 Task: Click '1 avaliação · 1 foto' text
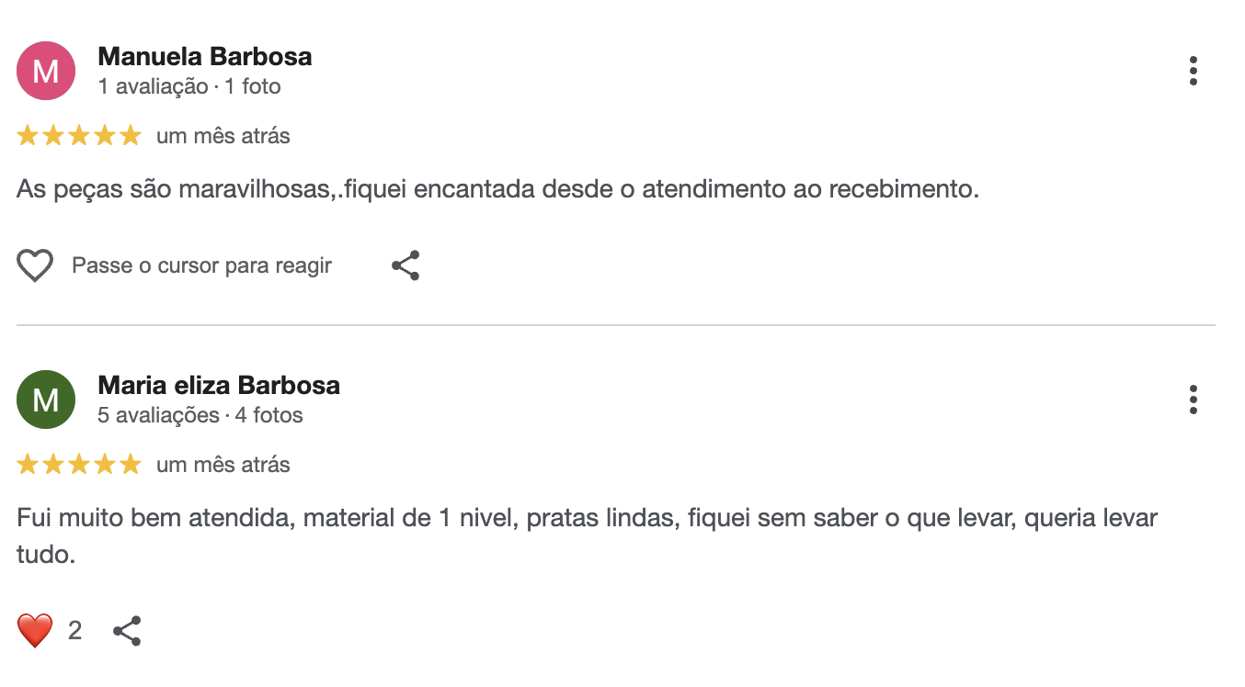click(x=189, y=86)
